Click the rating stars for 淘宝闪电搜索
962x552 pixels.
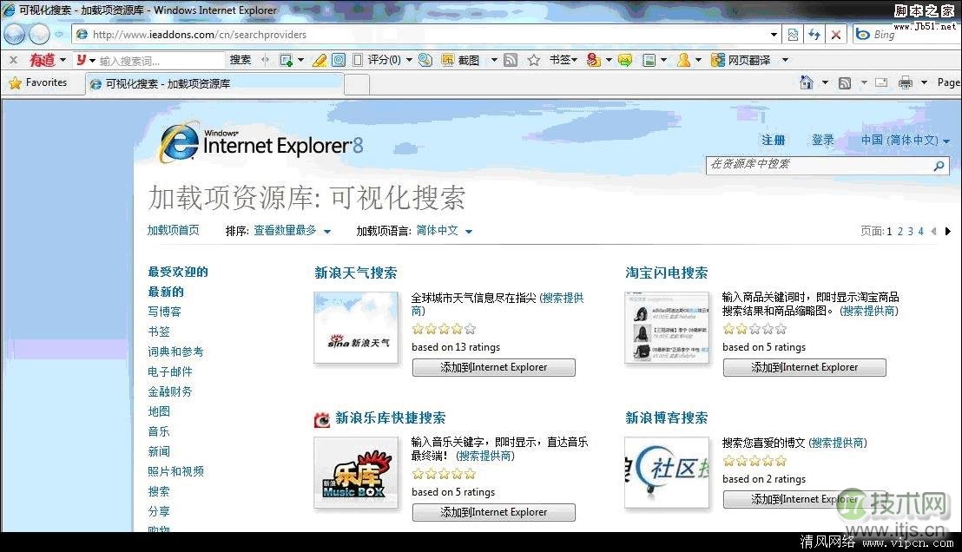[x=754, y=329]
